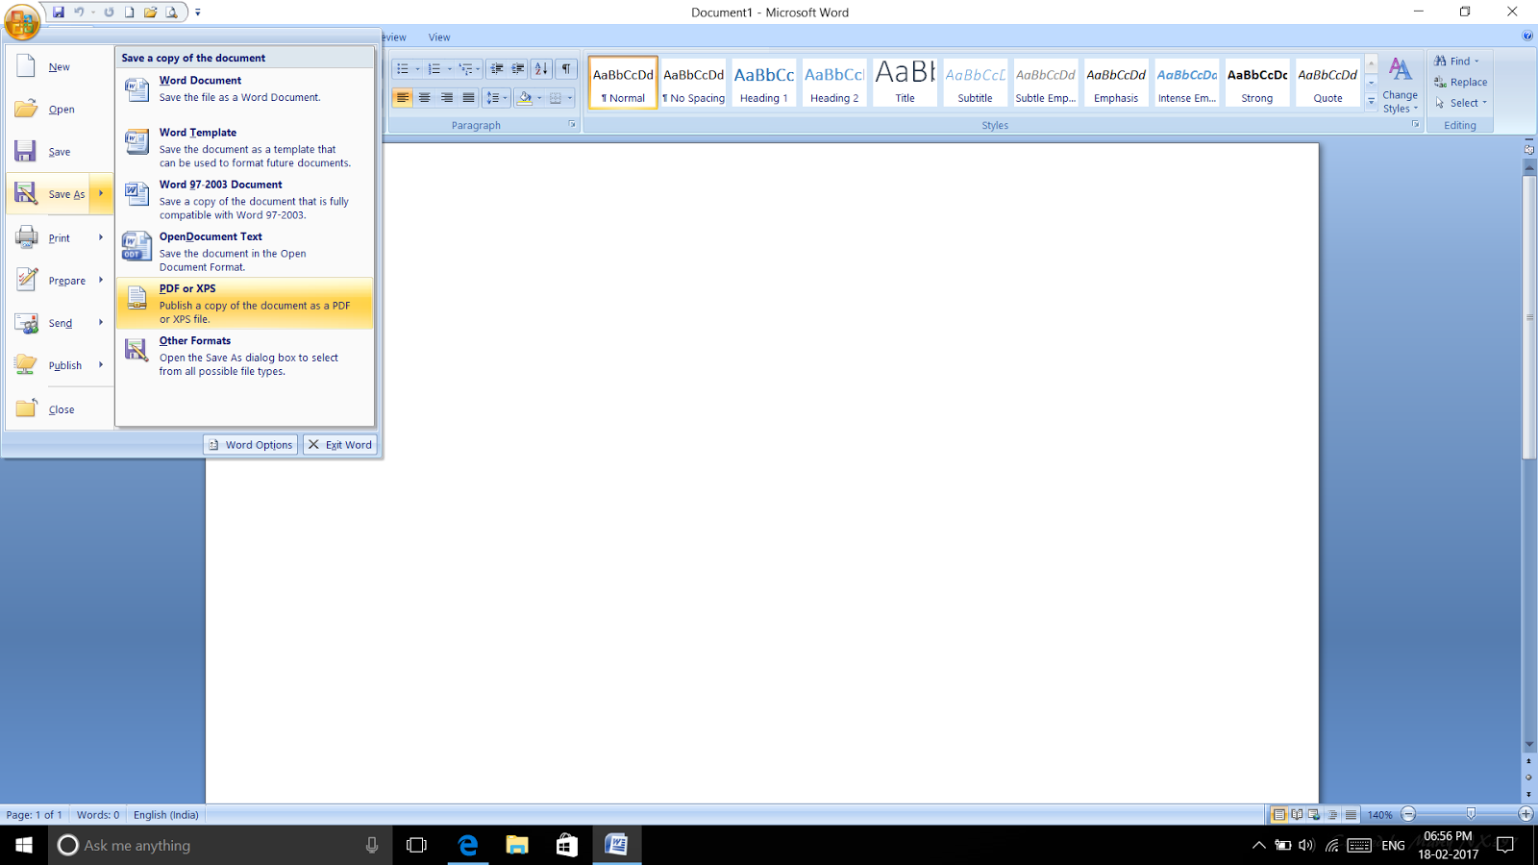Toggle Justify alignment
Screen dimensions: 1538x865
click(468, 97)
